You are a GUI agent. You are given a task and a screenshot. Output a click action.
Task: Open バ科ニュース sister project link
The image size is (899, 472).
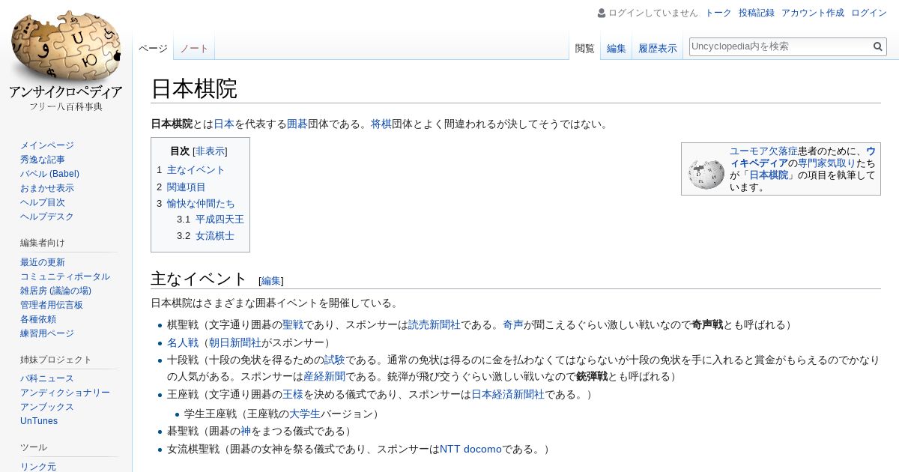coord(47,378)
